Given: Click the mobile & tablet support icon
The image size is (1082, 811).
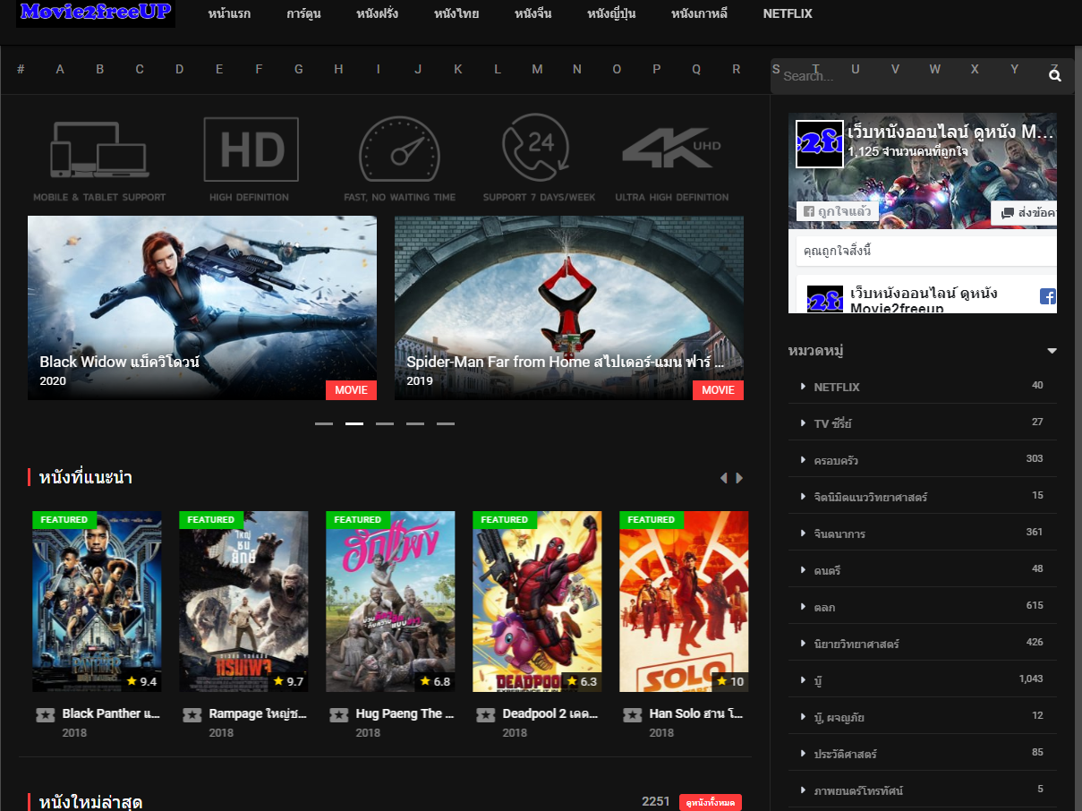Looking at the screenshot, I should pyautogui.click(x=99, y=149).
